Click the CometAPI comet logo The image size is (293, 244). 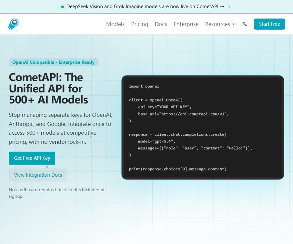coord(13,24)
